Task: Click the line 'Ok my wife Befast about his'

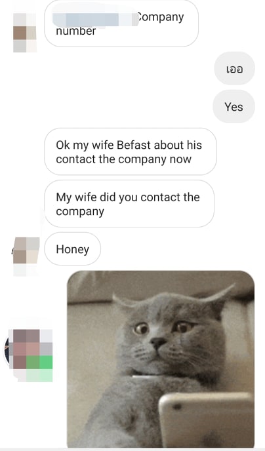Action: 129,145
